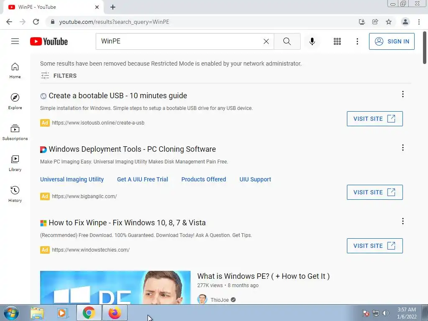Open a new browser tab
The image size is (428, 321).
pos(113,7)
